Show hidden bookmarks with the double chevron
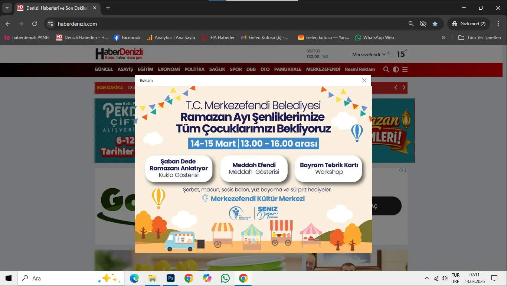Screen dimensions: 507x286 [443, 38]
